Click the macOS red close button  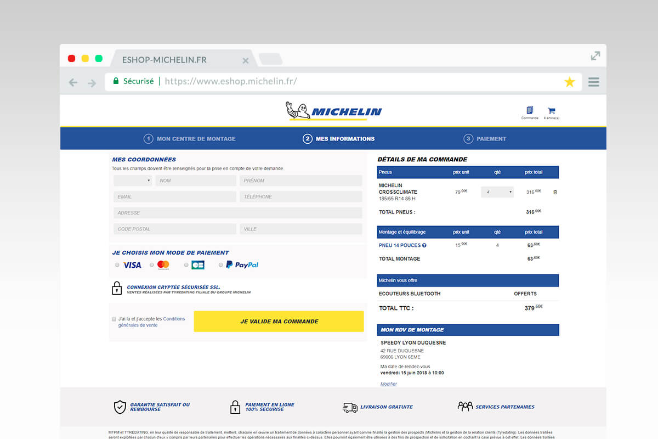click(71, 58)
